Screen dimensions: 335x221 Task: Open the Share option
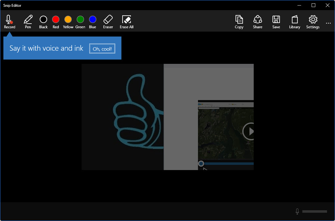257,21
